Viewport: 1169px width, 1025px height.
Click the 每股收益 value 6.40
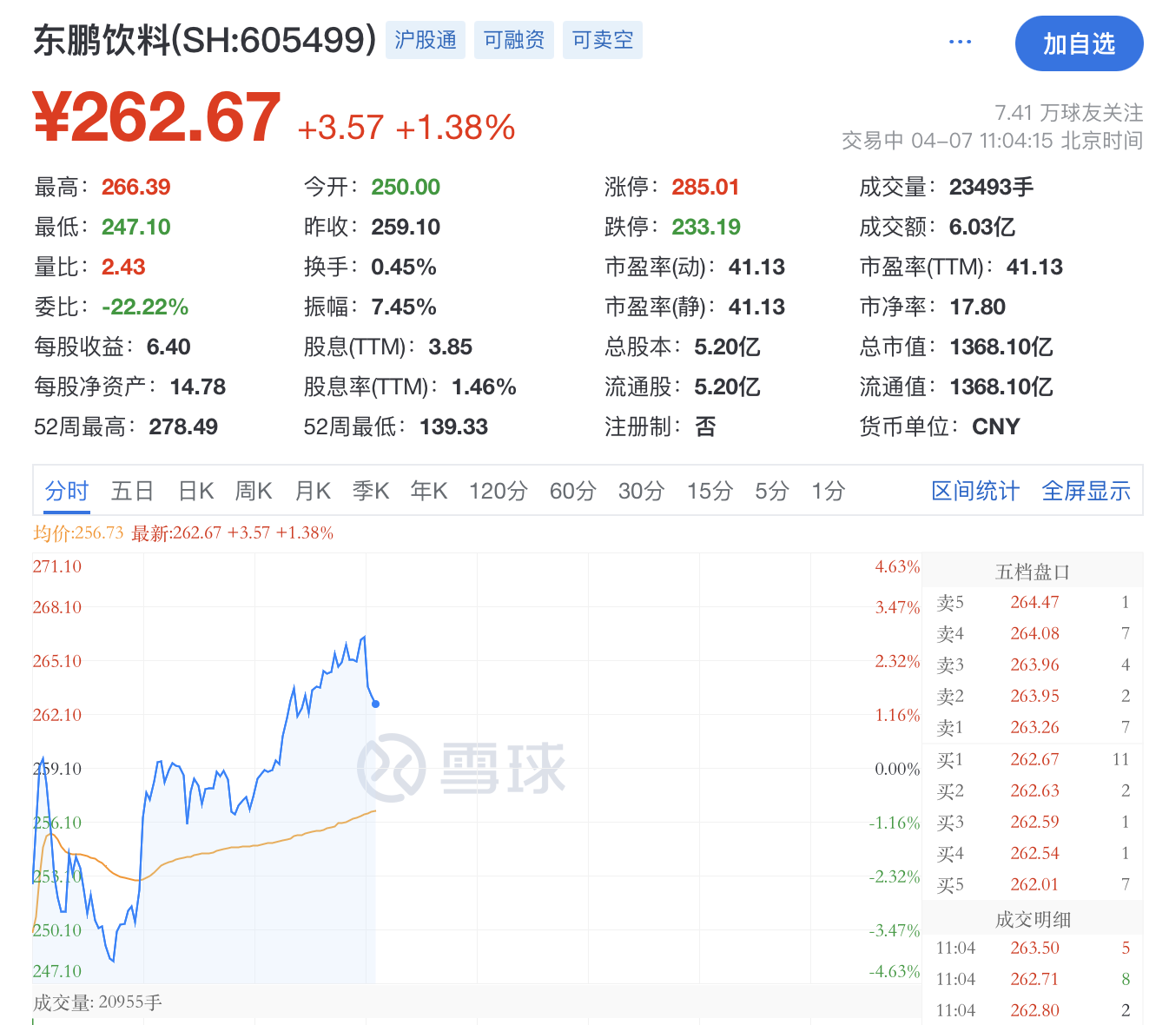[168, 347]
